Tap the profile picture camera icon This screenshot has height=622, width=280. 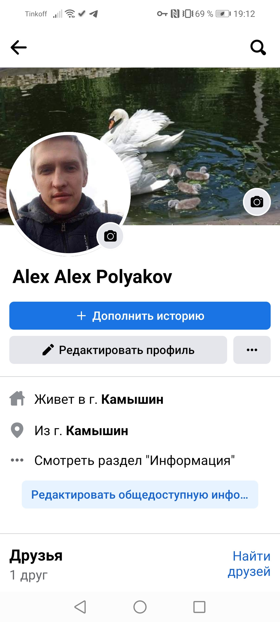(110, 236)
